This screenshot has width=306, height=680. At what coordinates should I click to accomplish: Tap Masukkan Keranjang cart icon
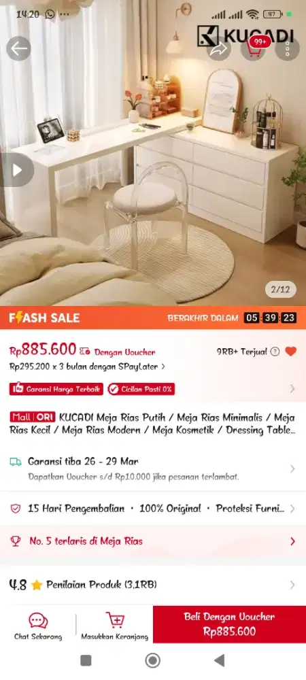(x=115, y=621)
